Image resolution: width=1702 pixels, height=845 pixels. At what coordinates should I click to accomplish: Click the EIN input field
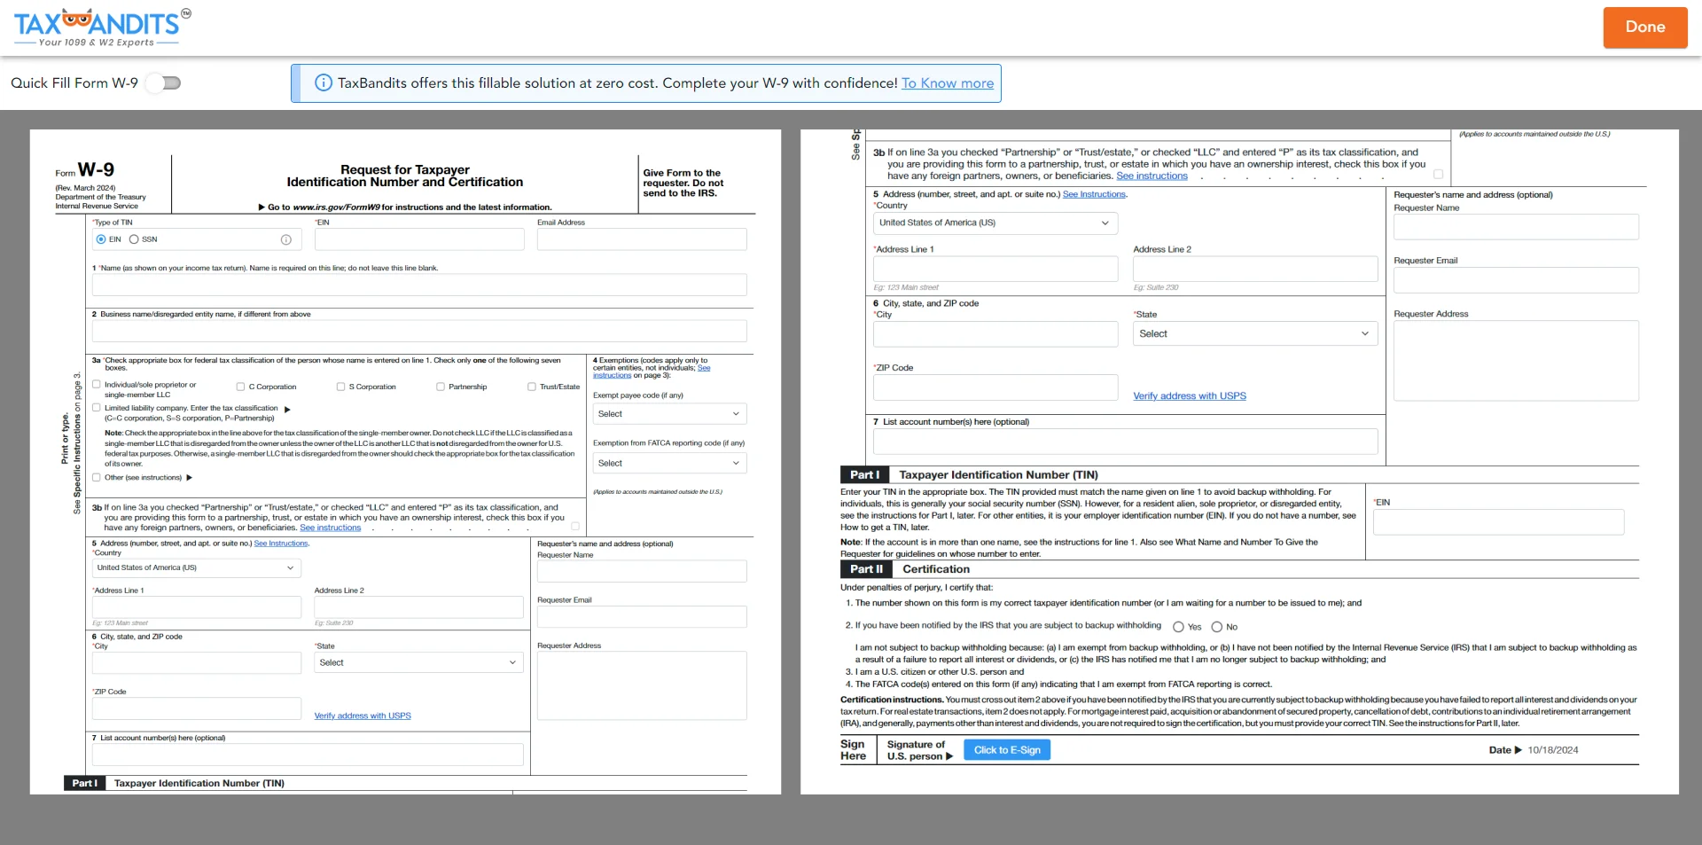coord(418,239)
